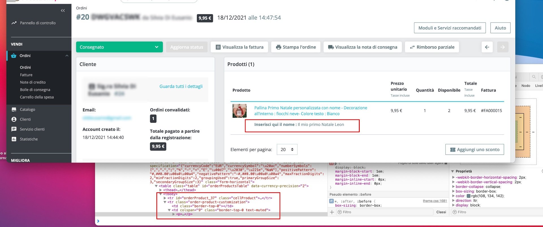
Task: Open Carrello della spesa submenu entry
Action: click(x=37, y=97)
